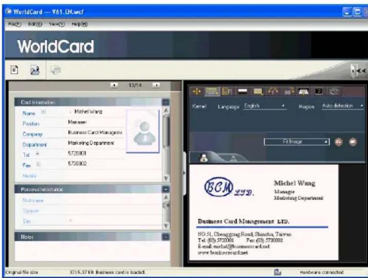Screen dimensions: 368x278
Task: Click the second round orange button near Fit Image
Action: (353, 142)
